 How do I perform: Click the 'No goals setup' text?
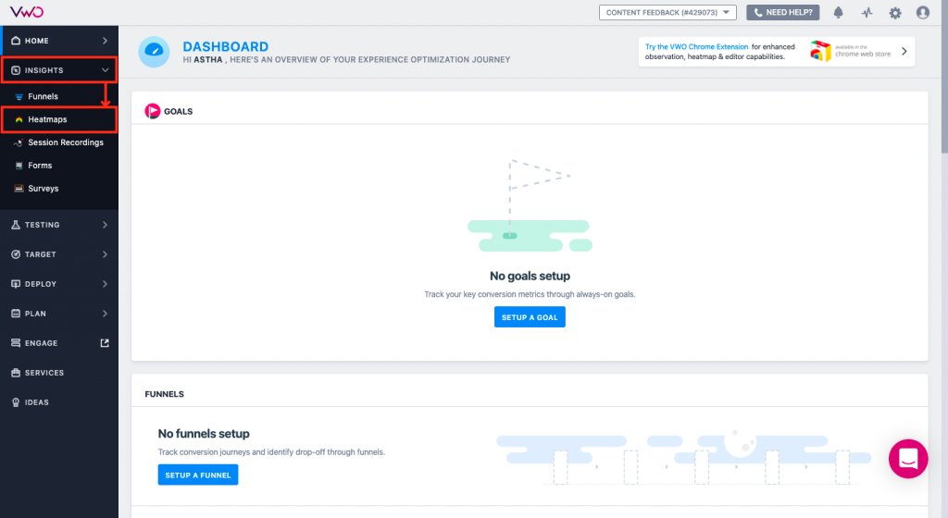(x=530, y=276)
